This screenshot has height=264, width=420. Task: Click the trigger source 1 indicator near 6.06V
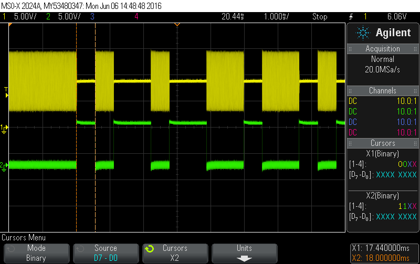click(365, 17)
